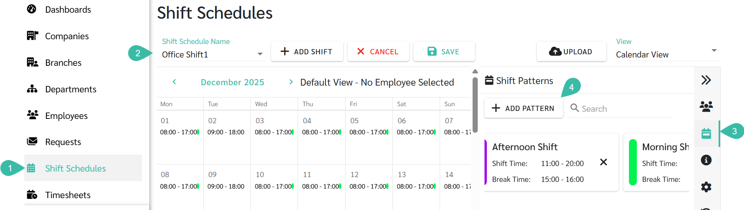Select the shift patterns calendar icon
744x210 pixels.
coord(706,134)
